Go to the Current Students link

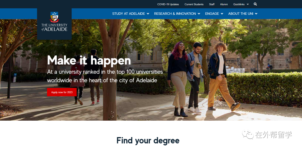[194, 4]
